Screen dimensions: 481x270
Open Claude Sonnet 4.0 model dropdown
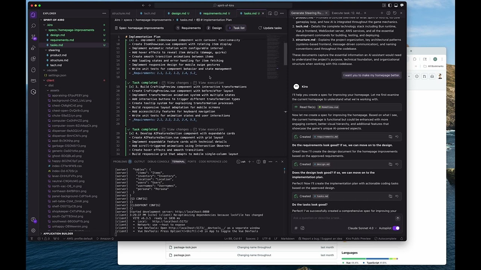click(x=362, y=228)
